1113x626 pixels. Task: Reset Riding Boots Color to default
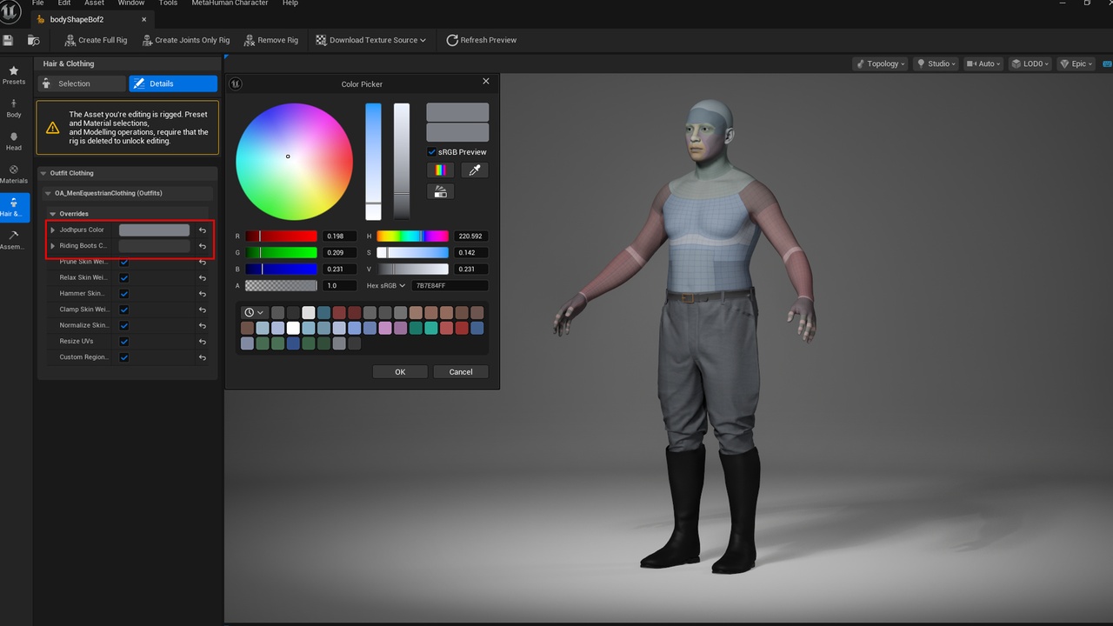tap(203, 246)
